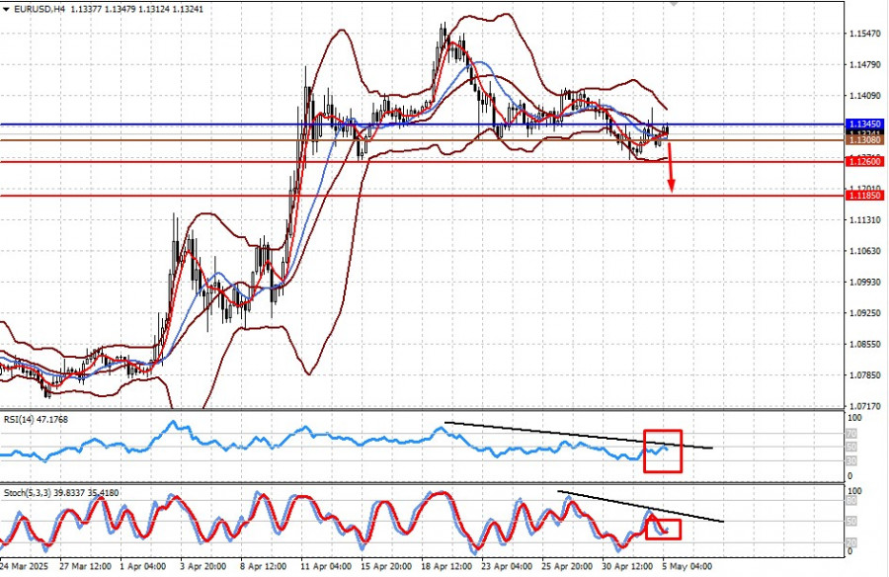This screenshot has width=889, height=577.
Task: Click the 24 Mar 2025 date label
Action: coord(22,568)
